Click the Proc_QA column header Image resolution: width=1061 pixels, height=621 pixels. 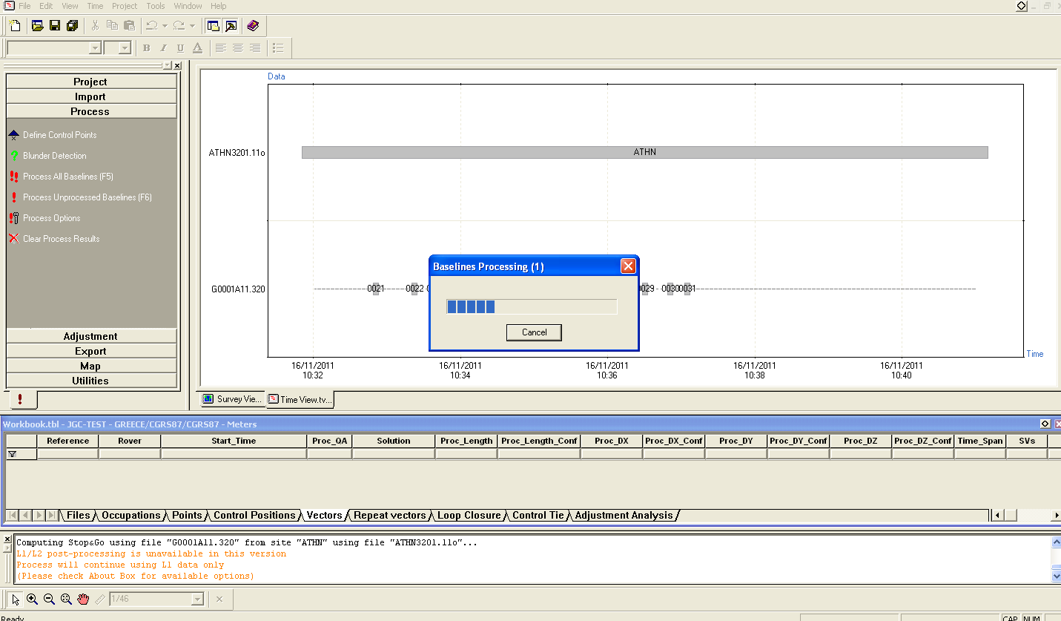[x=329, y=441]
